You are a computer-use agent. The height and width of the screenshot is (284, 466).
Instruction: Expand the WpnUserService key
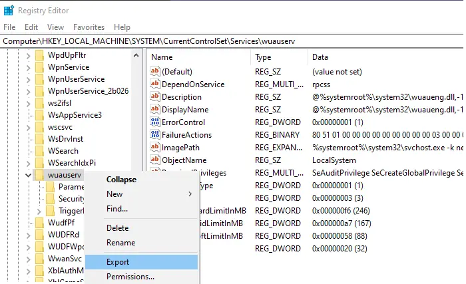(28, 79)
